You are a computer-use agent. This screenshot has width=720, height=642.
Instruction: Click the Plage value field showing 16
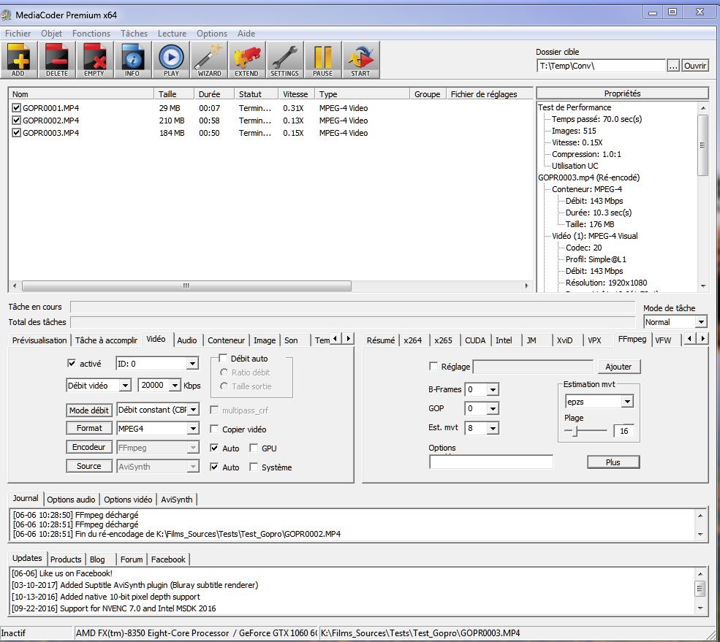624,431
